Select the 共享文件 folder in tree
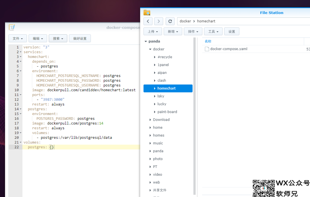 (x=160, y=190)
